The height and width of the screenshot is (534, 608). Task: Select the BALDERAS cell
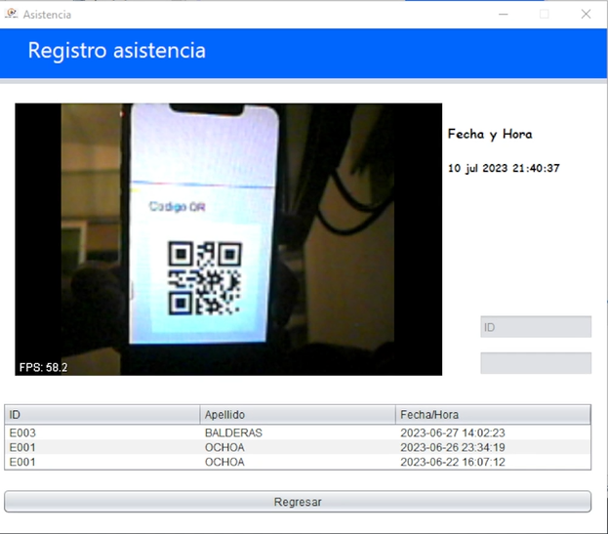point(298,432)
